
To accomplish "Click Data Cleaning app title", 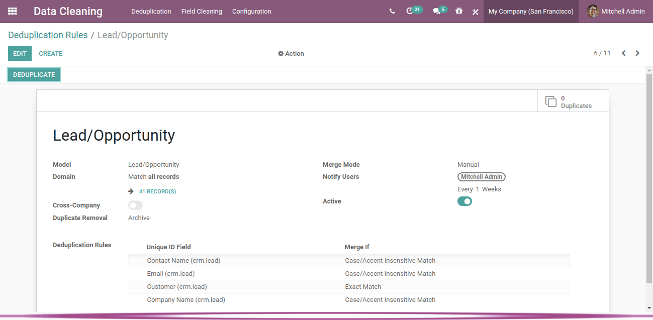I will (x=68, y=11).
